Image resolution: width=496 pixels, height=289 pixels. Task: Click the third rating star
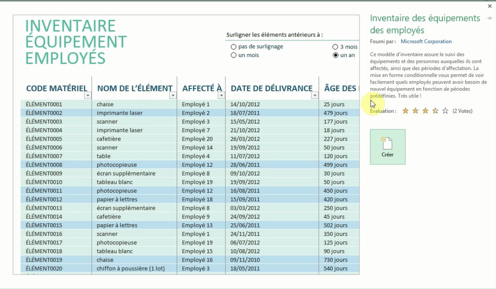click(x=426, y=111)
